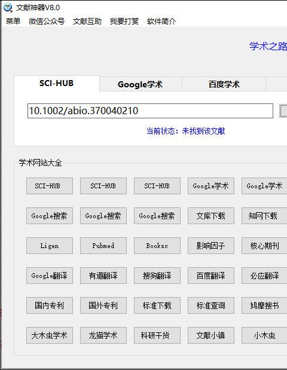This screenshot has width=287, height=370.
Task: Click the 国内专利 button
Action: pyautogui.click(x=50, y=305)
